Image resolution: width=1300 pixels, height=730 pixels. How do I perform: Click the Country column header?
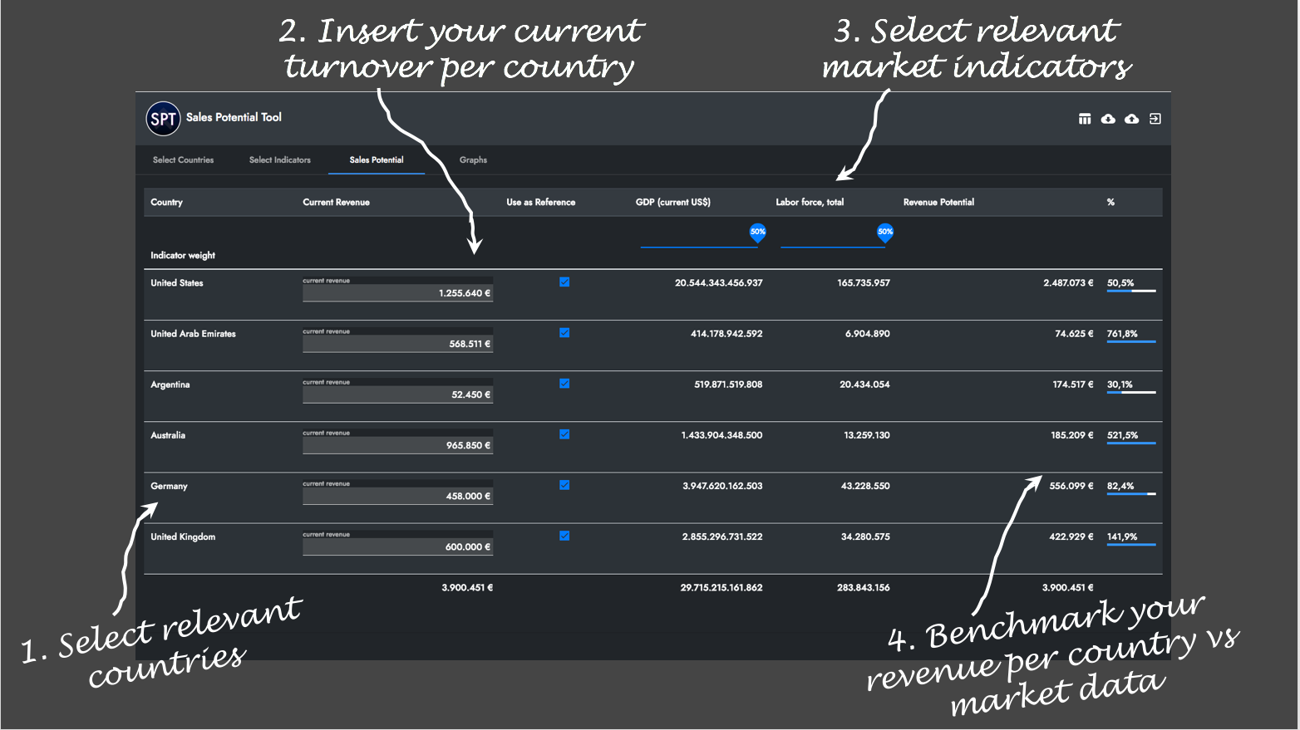point(166,203)
